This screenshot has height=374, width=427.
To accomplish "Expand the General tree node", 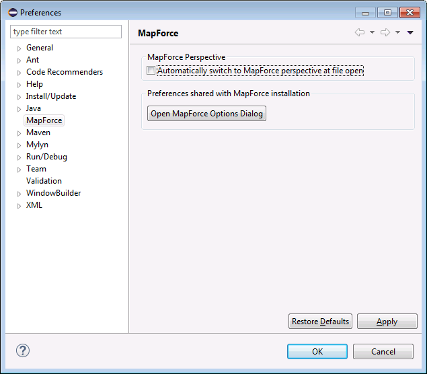I will (x=19, y=48).
